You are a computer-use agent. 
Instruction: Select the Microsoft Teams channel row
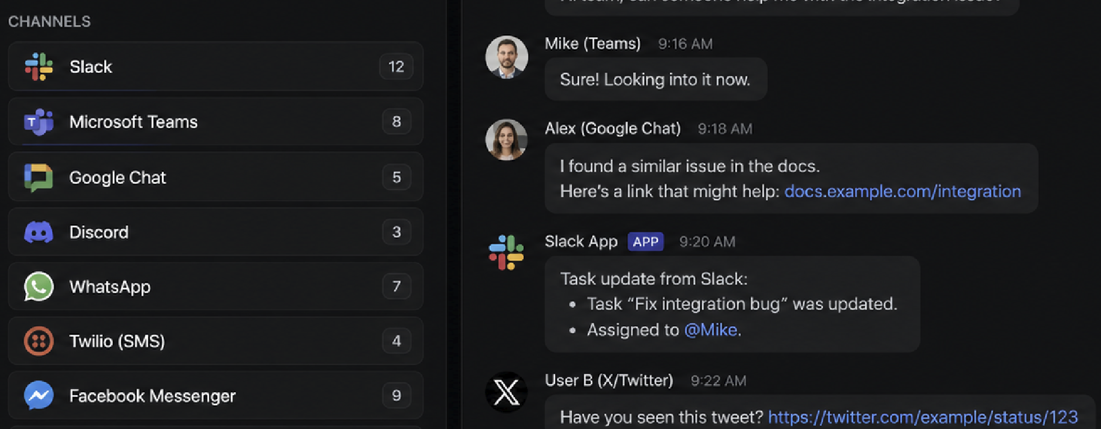[x=216, y=122]
